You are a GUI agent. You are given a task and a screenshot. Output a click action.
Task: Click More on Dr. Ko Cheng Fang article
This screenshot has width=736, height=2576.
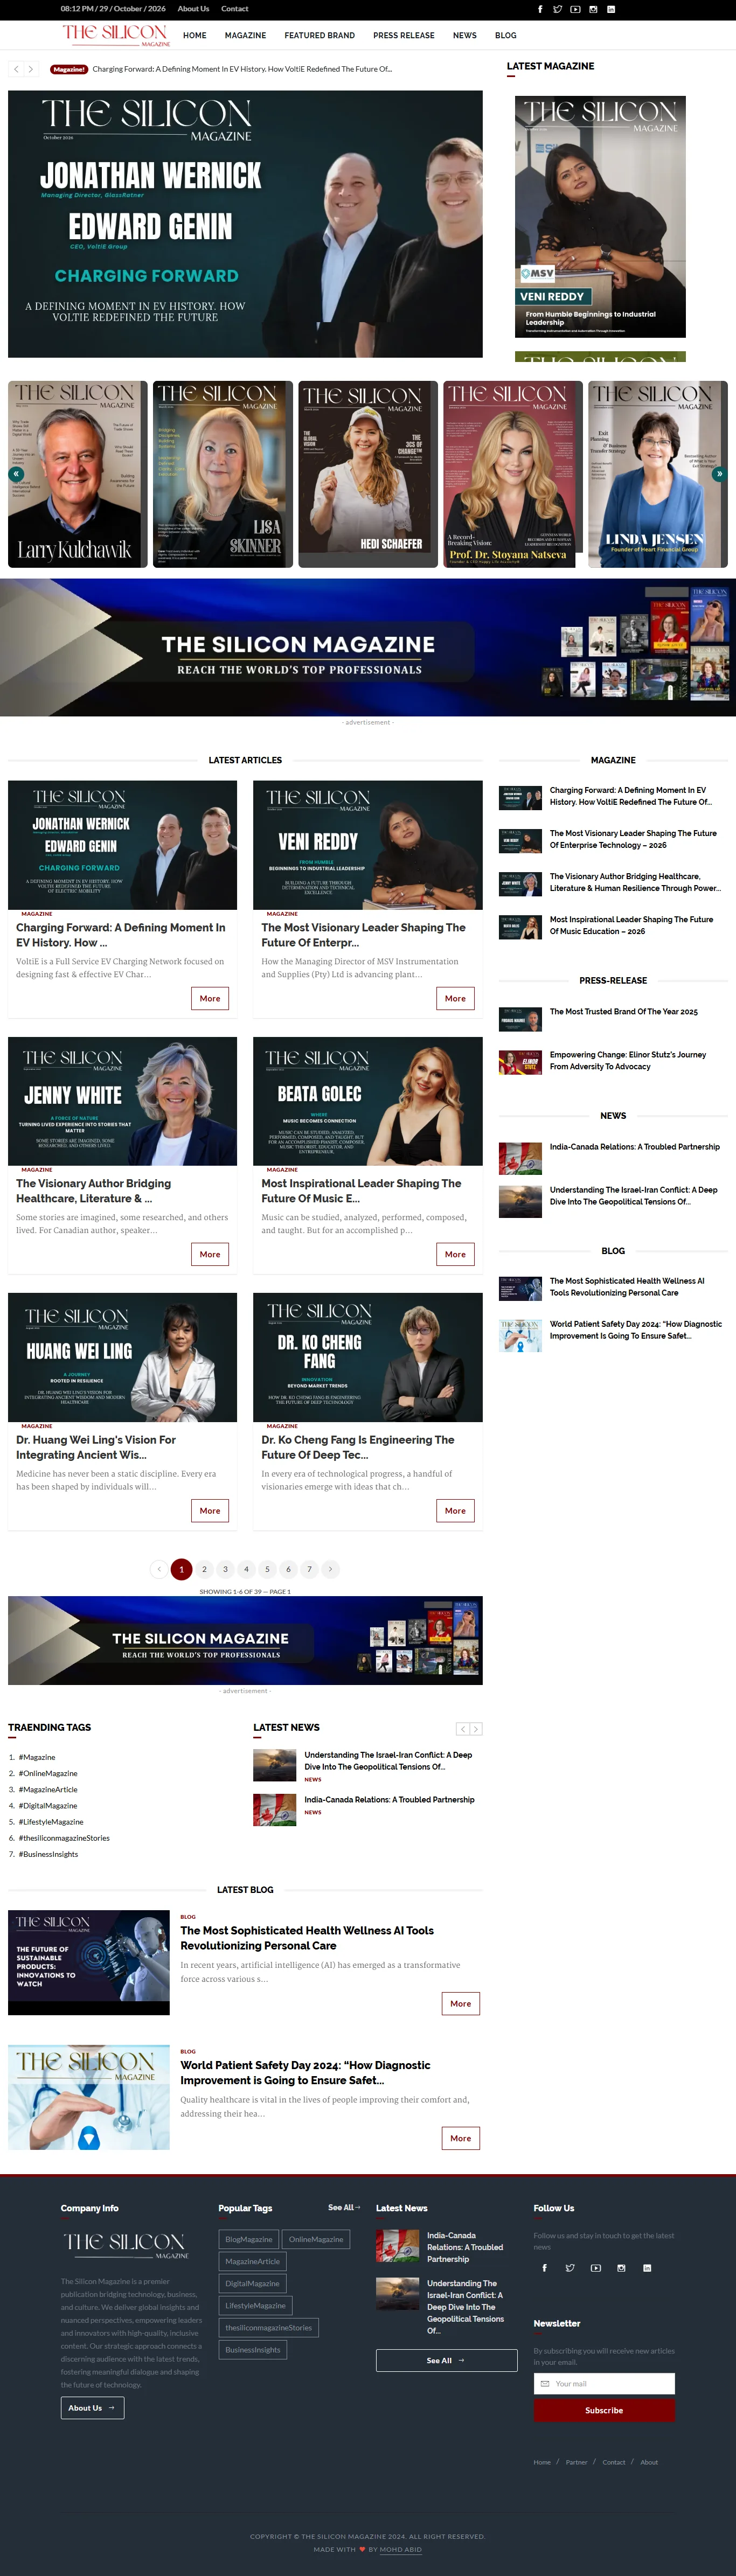(455, 1510)
